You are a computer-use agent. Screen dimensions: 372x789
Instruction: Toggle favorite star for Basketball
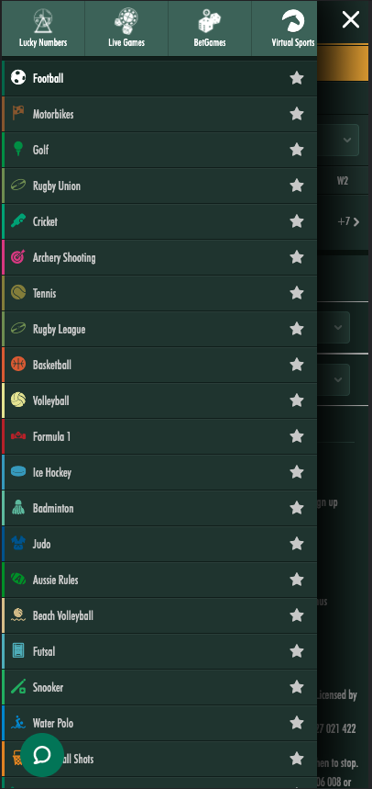click(297, 365)
